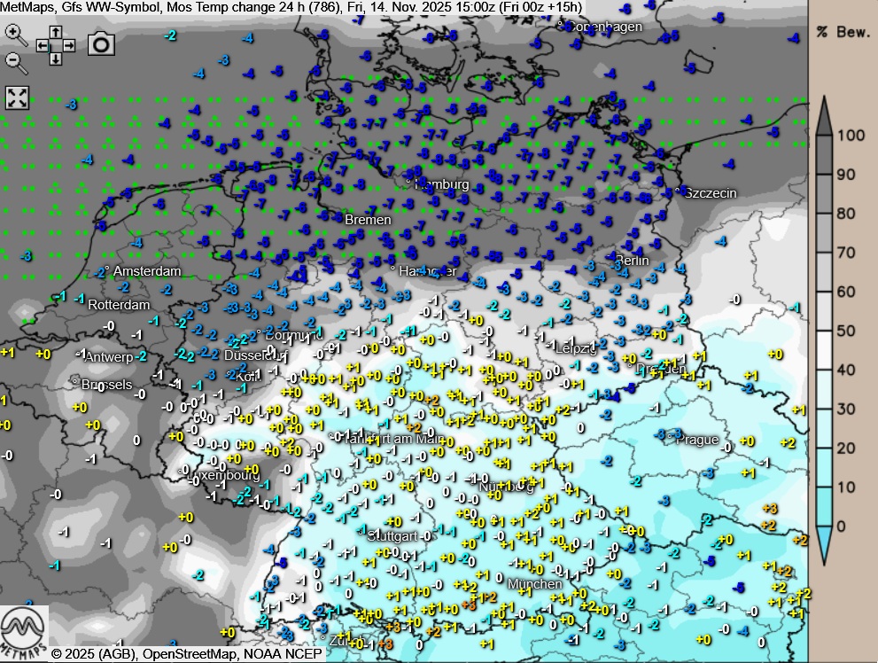
Task: Click the Stuttgart city label
Action: point(392,535)
